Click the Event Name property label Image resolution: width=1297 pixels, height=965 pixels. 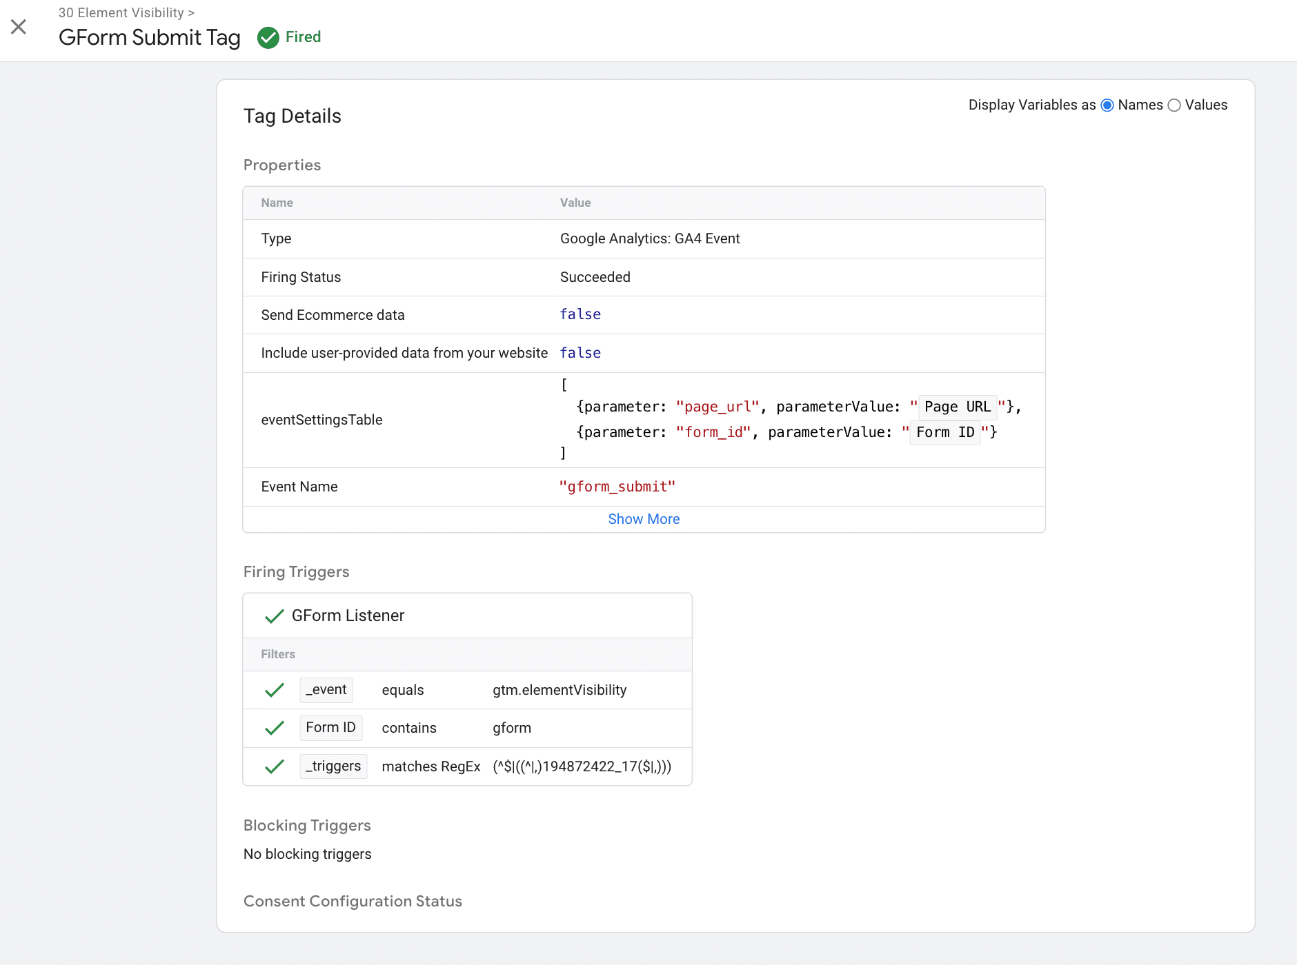(299, 487)
